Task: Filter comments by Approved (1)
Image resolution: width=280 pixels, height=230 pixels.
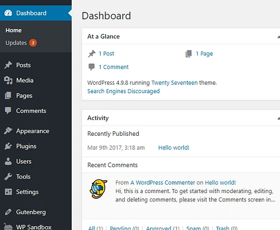Action: coord(163,228)
